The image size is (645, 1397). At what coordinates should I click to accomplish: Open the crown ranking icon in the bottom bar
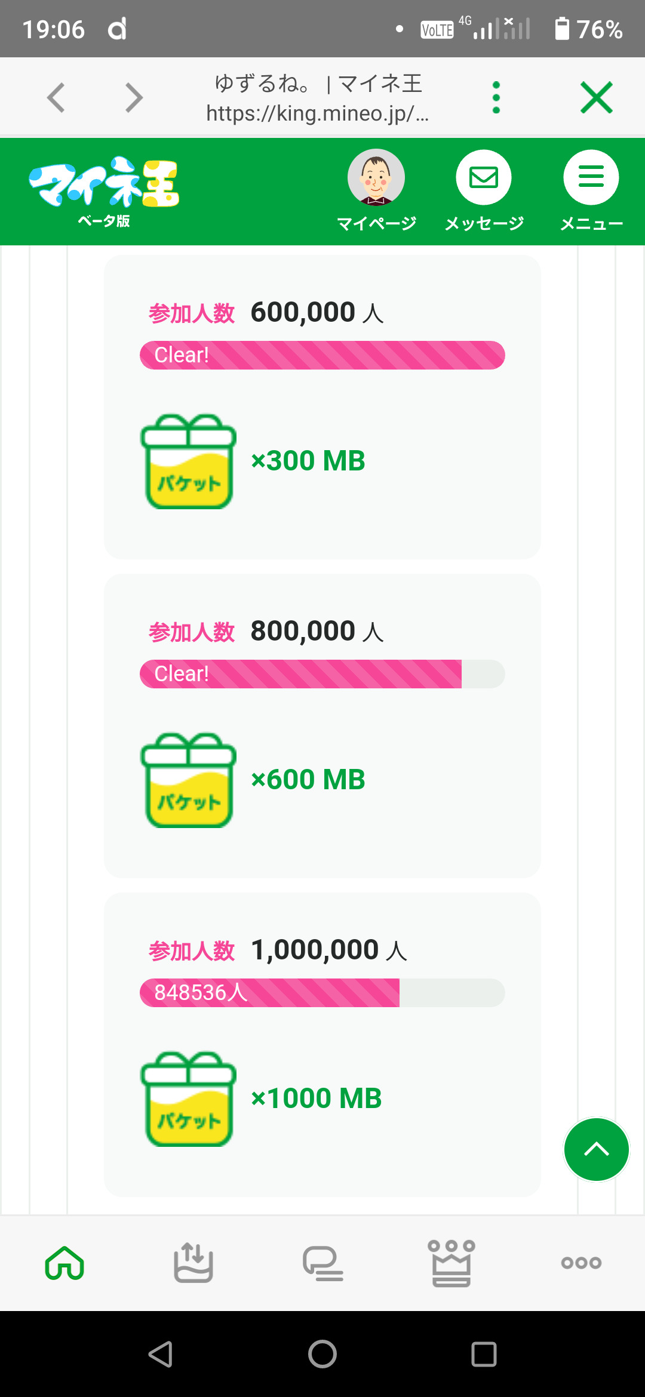(451, 1263)
